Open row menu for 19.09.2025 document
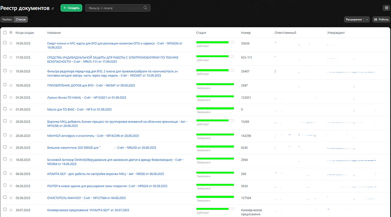Screen dimensions: 391x217 11,43
